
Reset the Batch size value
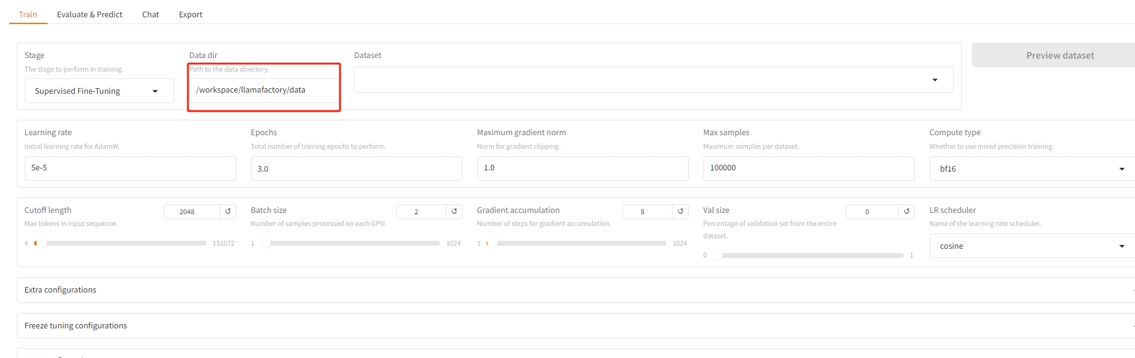coord(454,211)
